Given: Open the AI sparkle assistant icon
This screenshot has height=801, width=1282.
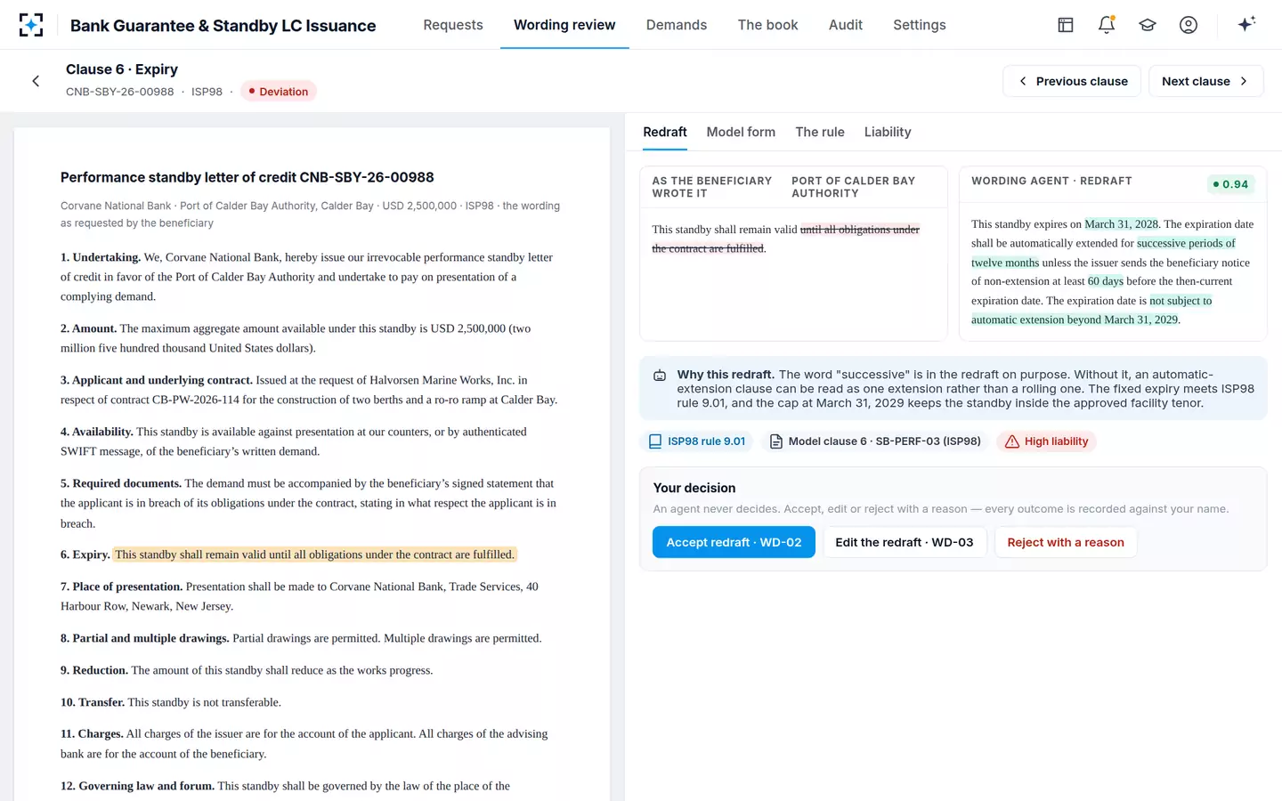Looking at the screenshot, I should 1246,24.
